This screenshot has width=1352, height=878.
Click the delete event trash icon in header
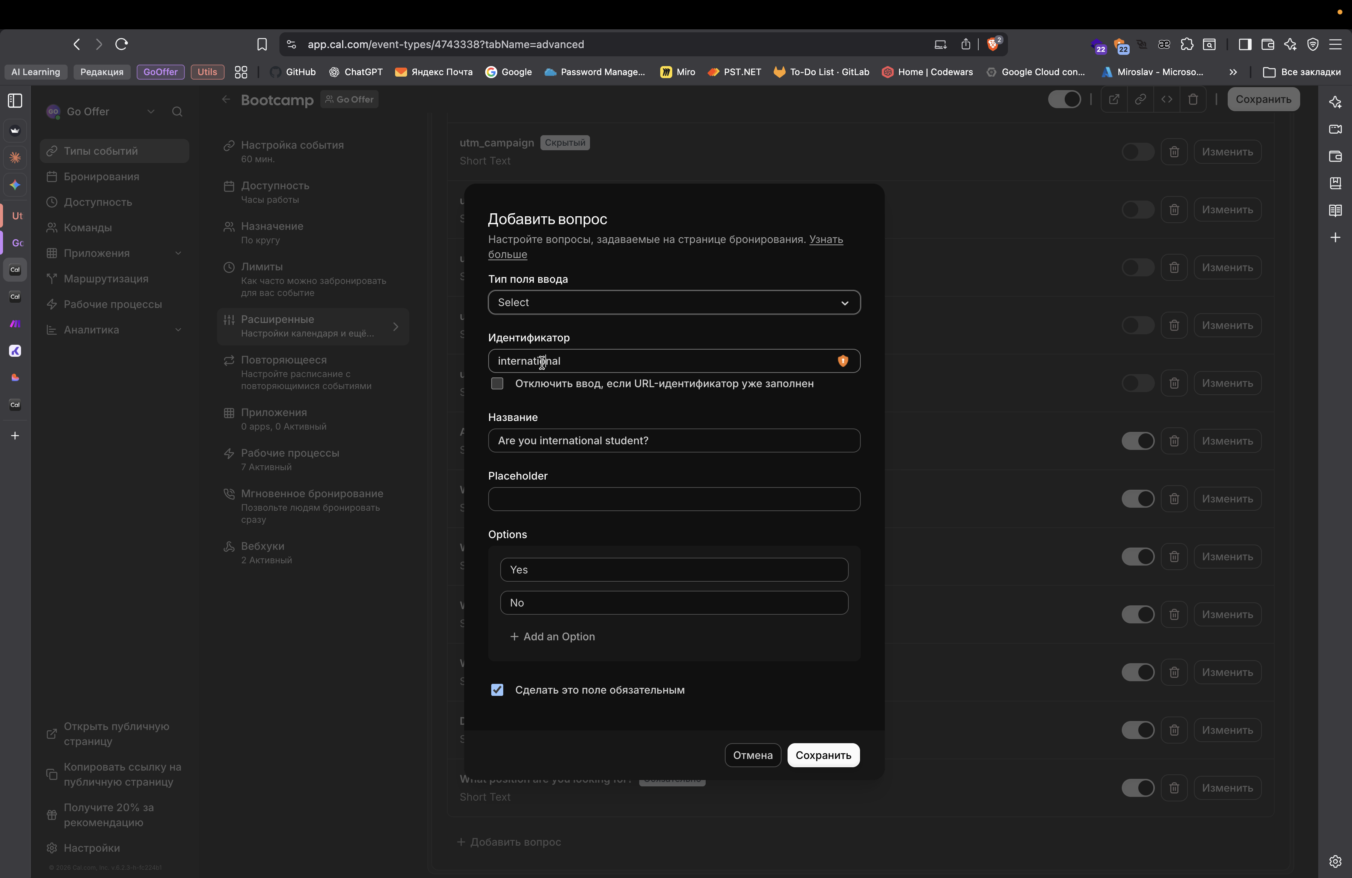point(1193,100)
